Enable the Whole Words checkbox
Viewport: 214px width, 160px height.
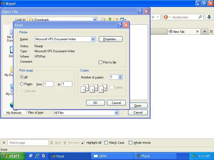pyautogui.click(x=130, y=143)
